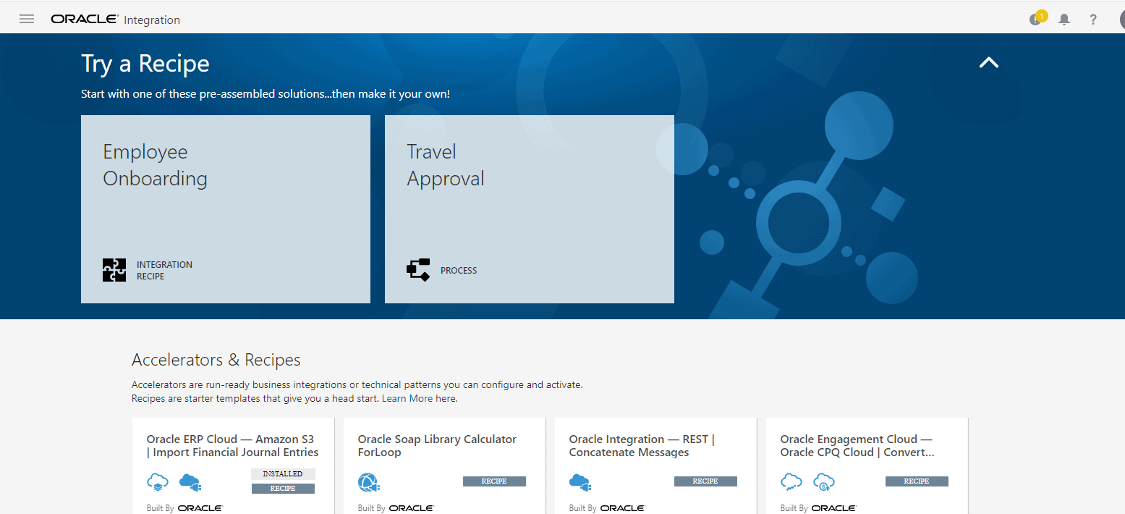
Task: Click the Oracle Integration logo
Action: (x=115, y=20)
